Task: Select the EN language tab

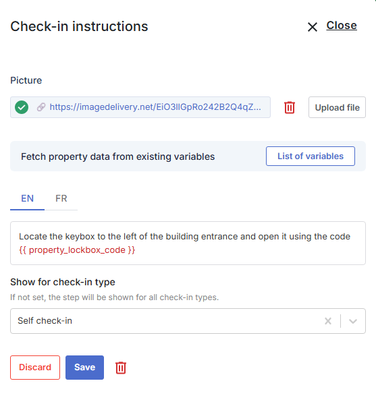Action: point(27,198)
